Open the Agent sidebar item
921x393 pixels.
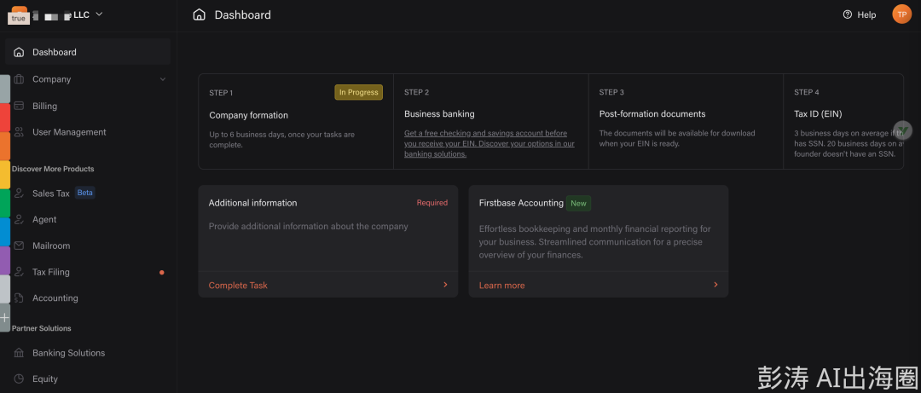pos(44,220)
